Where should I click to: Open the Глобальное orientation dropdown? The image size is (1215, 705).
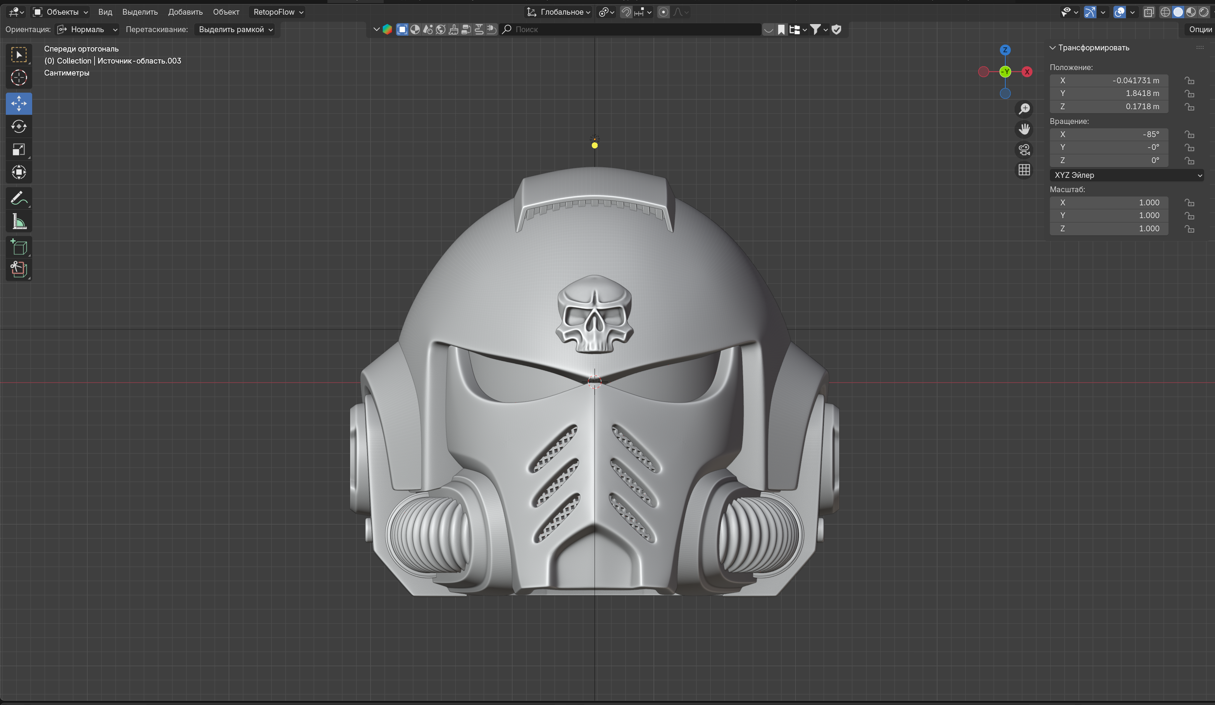pos(558,12)
